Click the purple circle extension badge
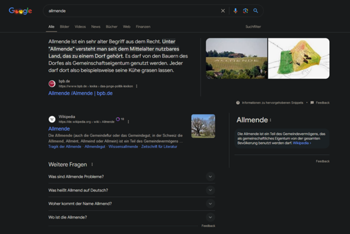The image size is (350, 234). (x=118, y=119)
